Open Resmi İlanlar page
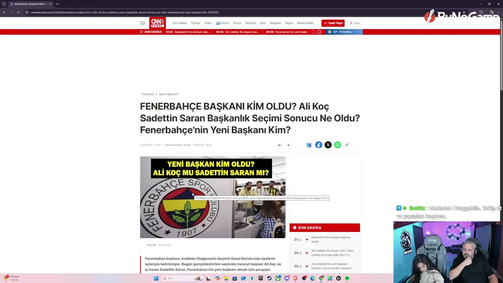The width and height of the screenshot is (503, 283). point(305,23)
